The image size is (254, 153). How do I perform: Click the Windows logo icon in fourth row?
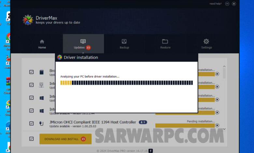pyautogui.click(x=42, y=111)
